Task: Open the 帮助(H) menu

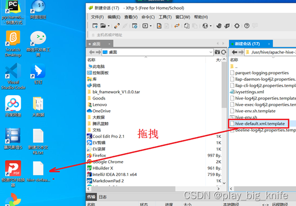Action: coord(201,17)
